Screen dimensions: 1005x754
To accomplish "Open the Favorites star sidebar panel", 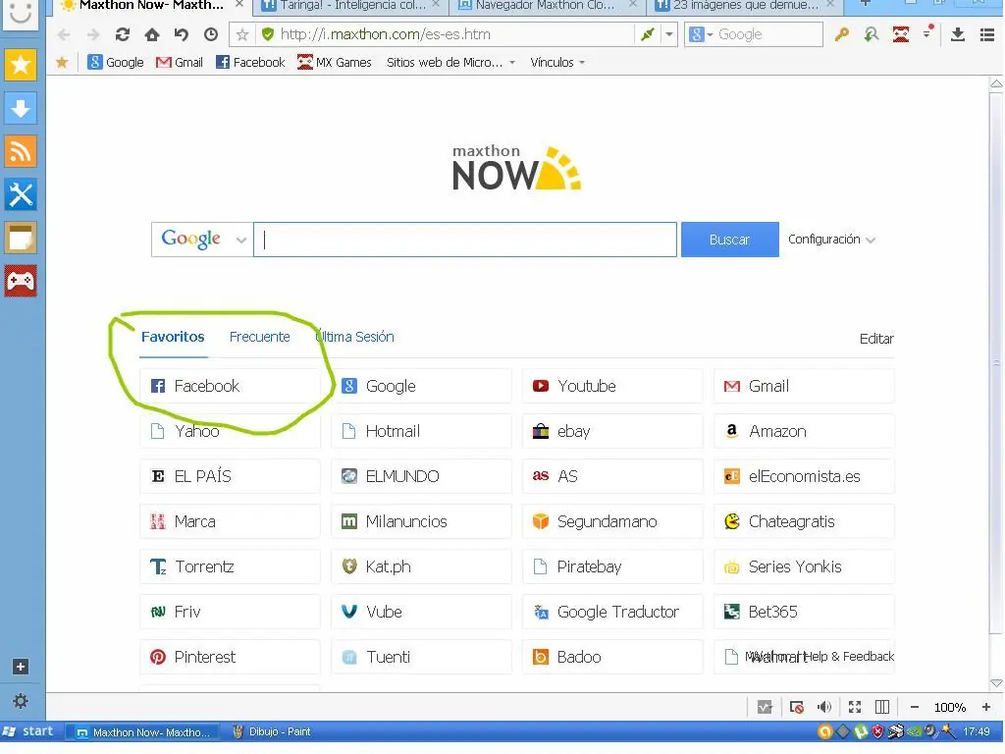I will (x=21, y=65).
